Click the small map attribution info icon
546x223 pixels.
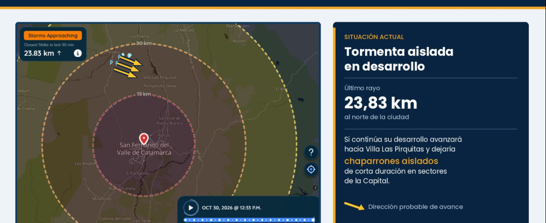315,188
